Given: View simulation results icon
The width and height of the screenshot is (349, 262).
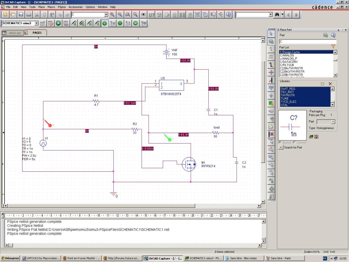Looking at the screenshot, I should tap(66, 23).
